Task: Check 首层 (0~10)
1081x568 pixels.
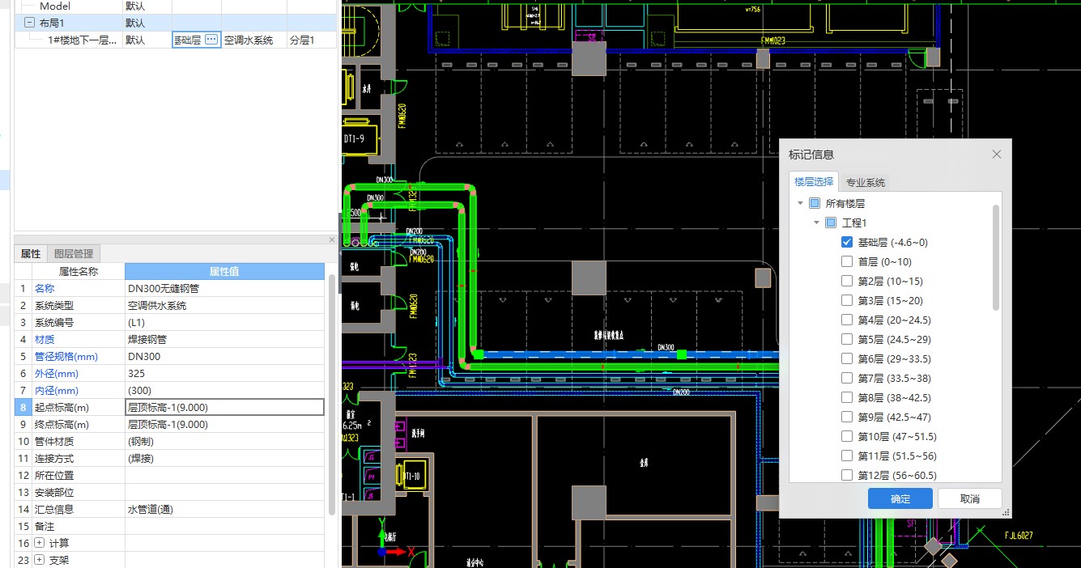Action: [x=847, y=262]
